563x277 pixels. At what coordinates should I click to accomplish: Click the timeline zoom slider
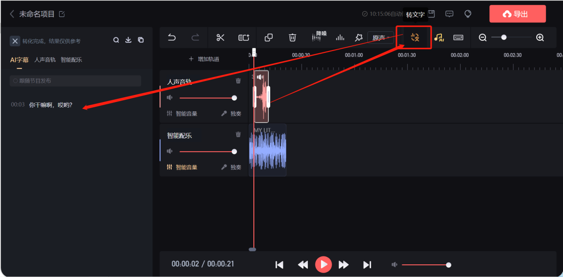click(504, 37)
